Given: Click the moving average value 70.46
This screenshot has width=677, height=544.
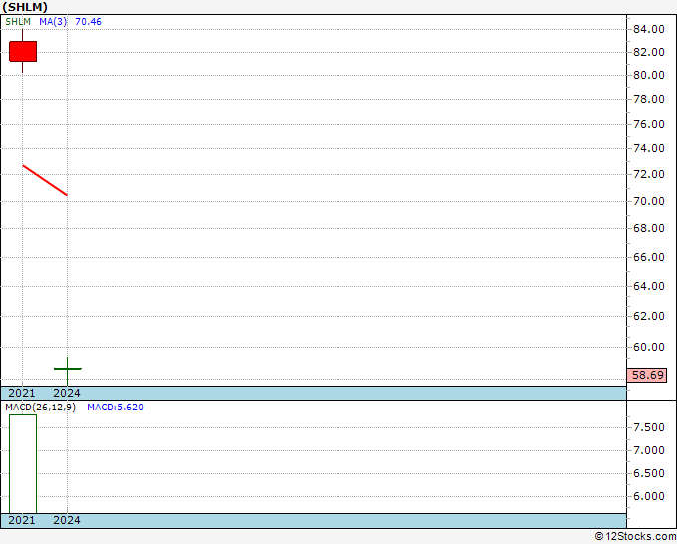Looking at the screenshot, I should coord(88,22).
